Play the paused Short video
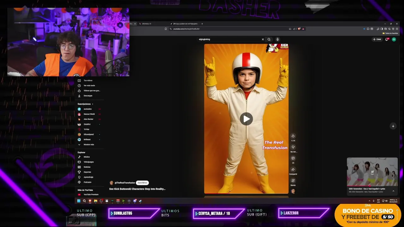The image size is (404, 227). pos(246,119)
